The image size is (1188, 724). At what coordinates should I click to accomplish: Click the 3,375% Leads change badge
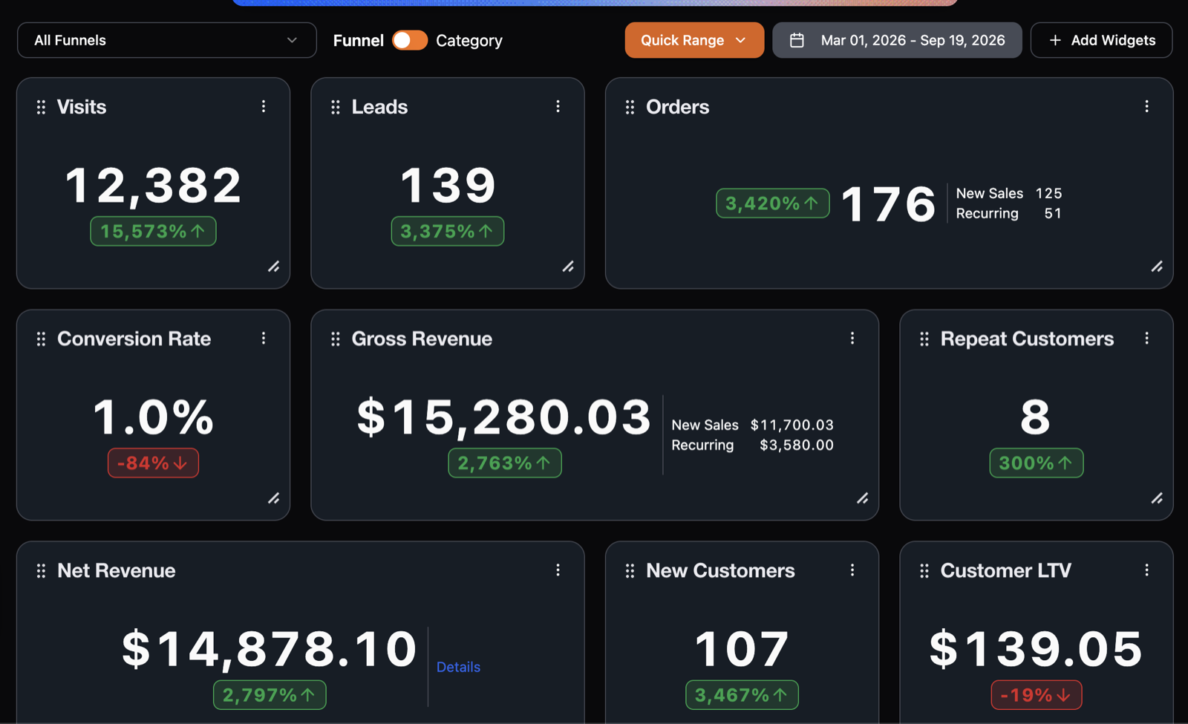(448, 231)
